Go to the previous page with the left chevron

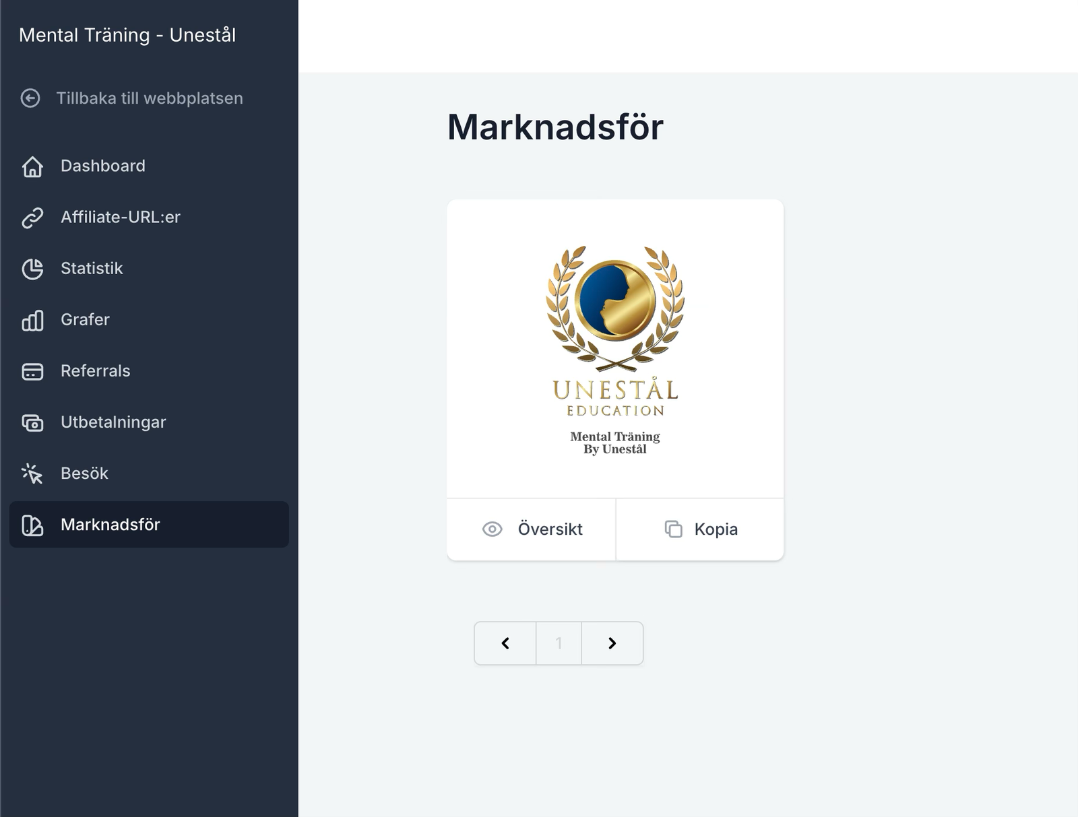[505, 643]
